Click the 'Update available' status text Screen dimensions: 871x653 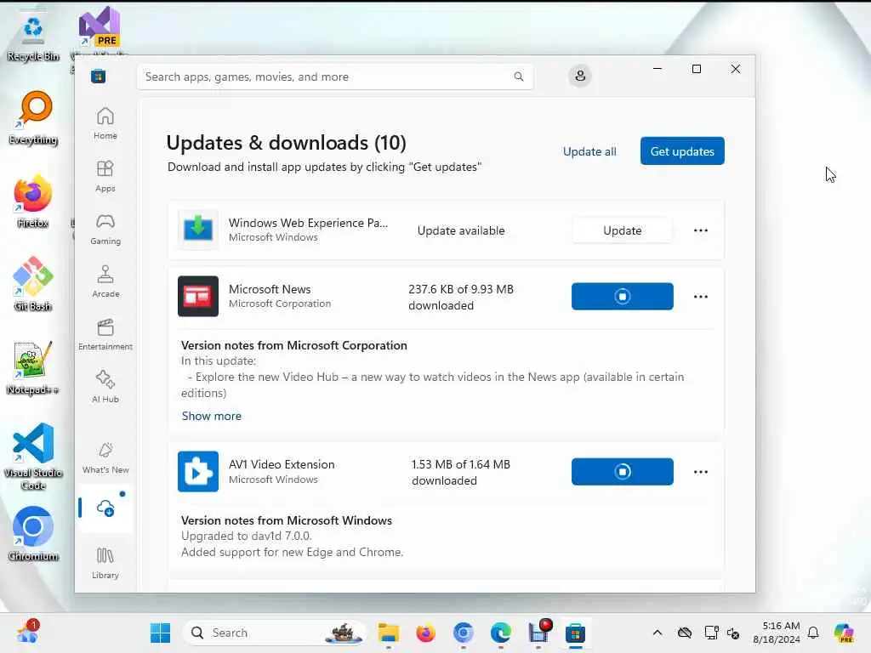(x=461, y=230)
